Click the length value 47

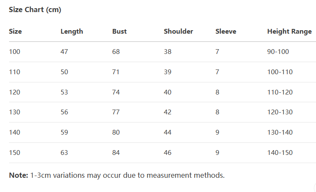point(64,52)
